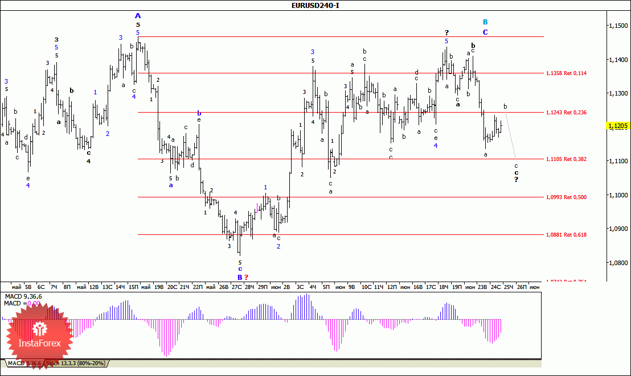
Task: Select the 1,0993 Ret 0,500 retracement label
Action: [x=566, y=197]
